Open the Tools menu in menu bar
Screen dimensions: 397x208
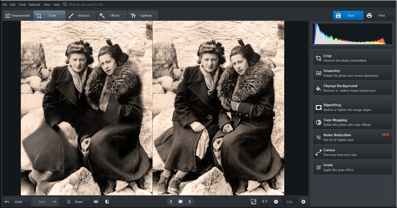tap(22, 5)
